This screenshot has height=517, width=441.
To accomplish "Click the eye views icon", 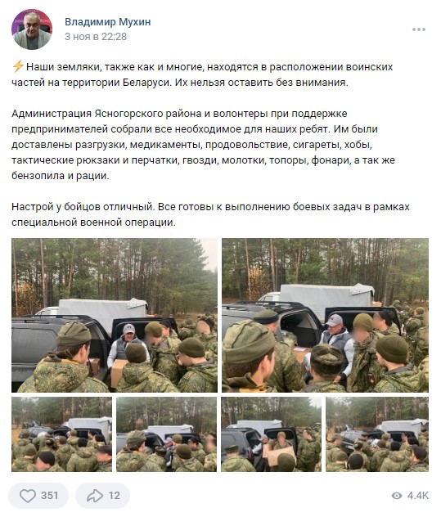I will pos(397,496).
